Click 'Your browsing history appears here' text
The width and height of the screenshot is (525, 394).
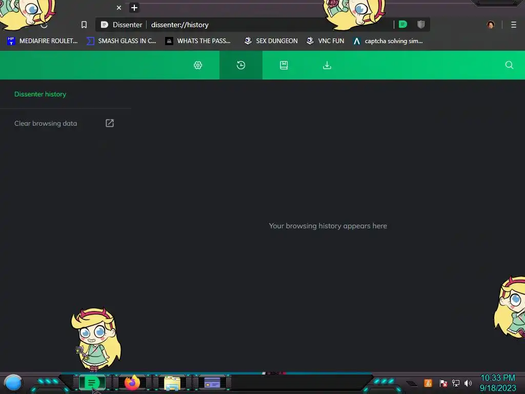(x=328, y=226)
